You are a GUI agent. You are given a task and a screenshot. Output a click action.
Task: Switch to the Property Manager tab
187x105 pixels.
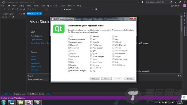click(19, 94)
